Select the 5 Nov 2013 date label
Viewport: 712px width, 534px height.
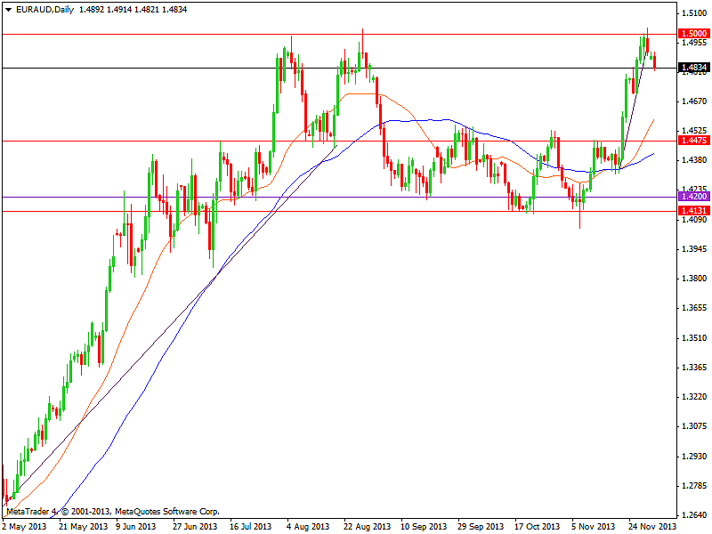[594, 526]
